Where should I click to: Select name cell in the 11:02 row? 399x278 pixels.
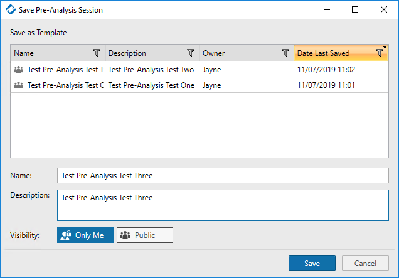(58, 70)
